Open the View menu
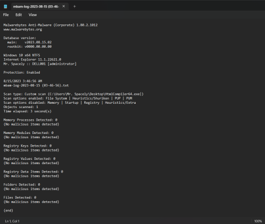The width and height of the screenshot is (265, 224). coord(33,15)
